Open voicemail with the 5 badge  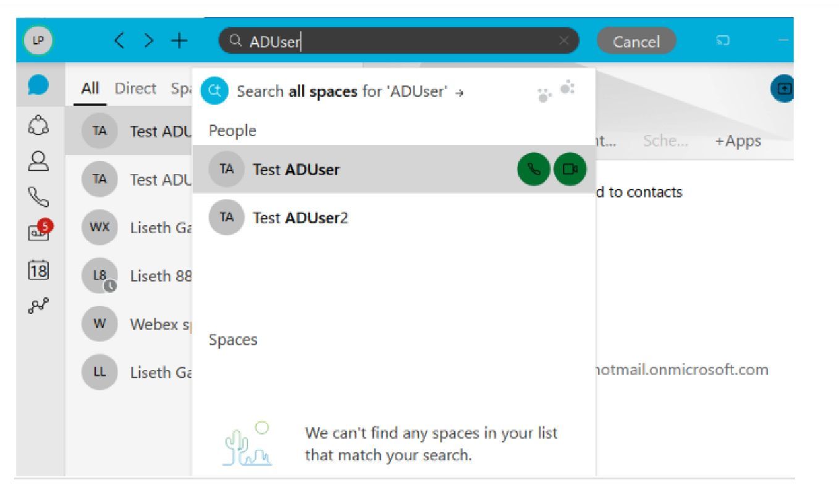pos(40,231)
